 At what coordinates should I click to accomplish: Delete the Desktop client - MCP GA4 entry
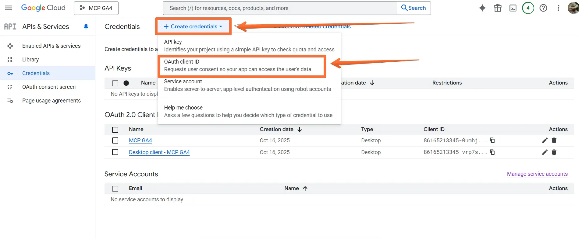coord(554,152)
